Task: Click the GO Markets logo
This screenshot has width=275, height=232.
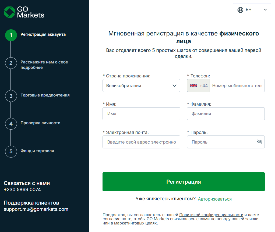Action: pos(24,12)
